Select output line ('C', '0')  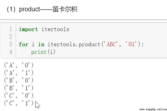click(19, 95)
